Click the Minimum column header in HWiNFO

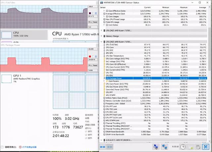tap(166, 7)
